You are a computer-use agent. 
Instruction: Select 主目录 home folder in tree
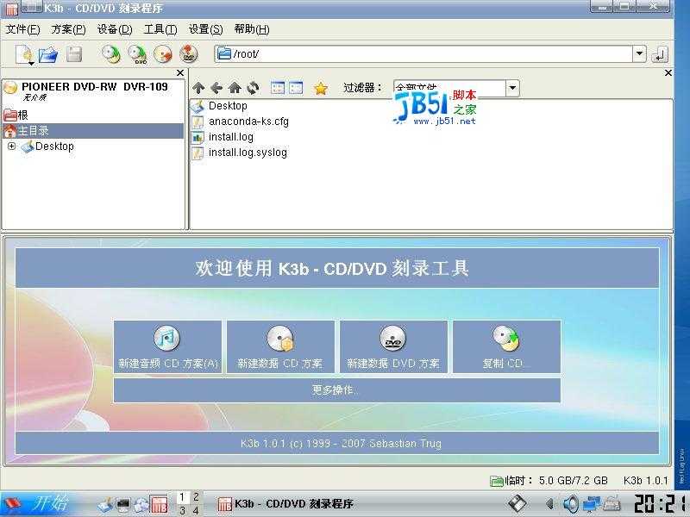click(x=93, y=131)
